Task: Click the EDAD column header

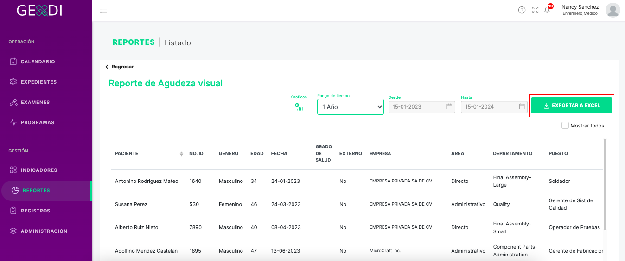Action: coord(257,154)
